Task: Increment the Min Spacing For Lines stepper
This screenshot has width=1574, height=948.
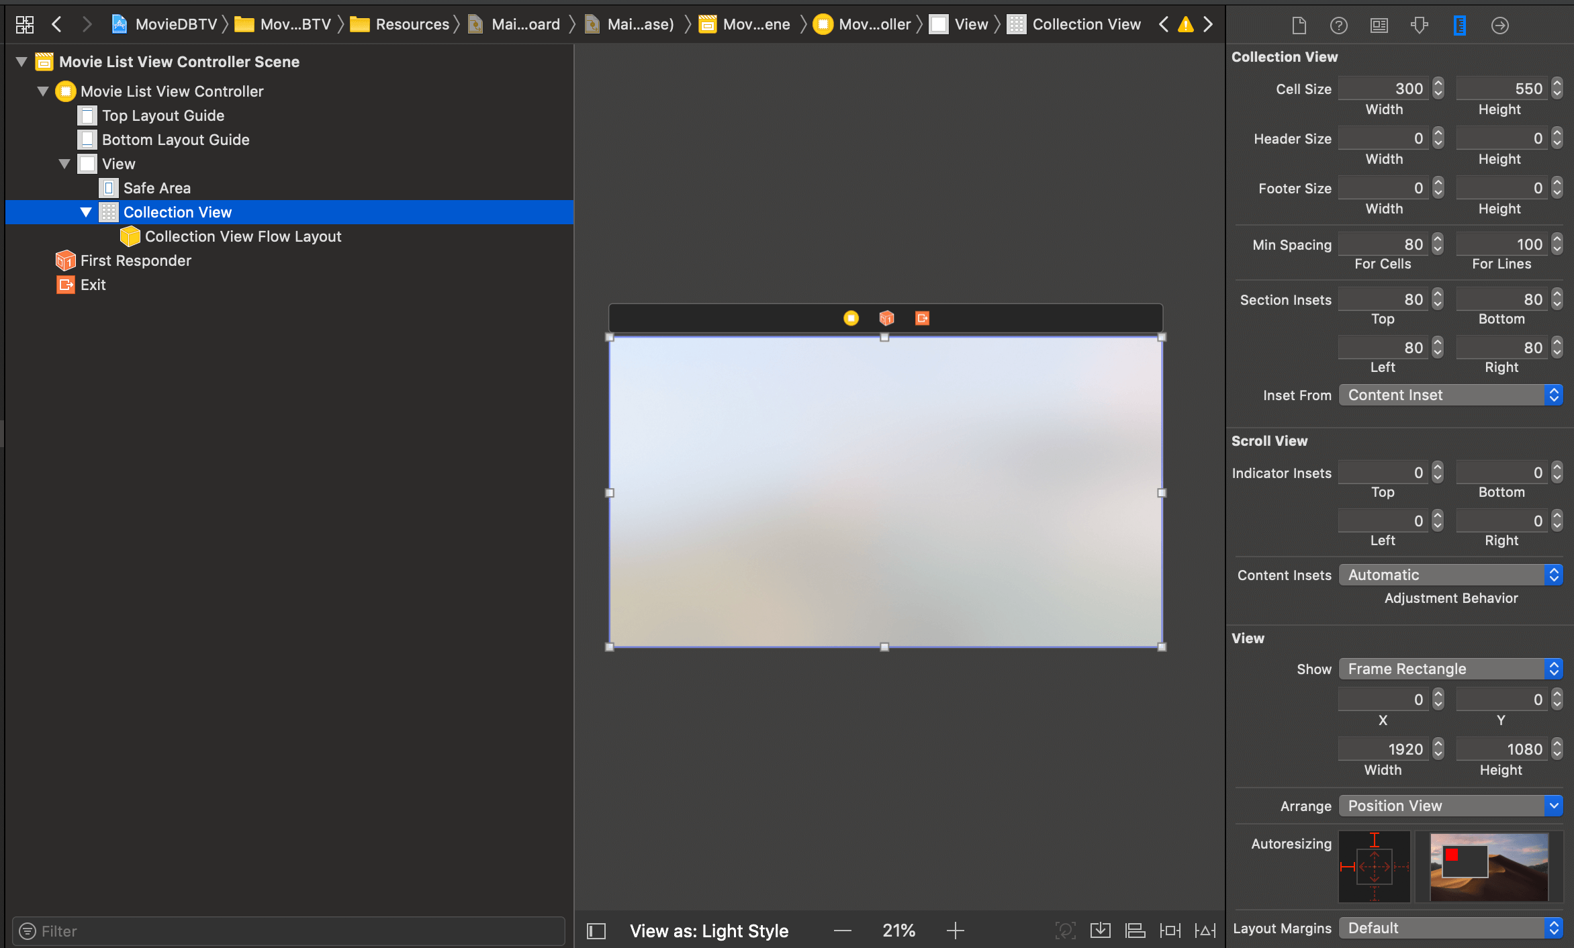Action: tap(1557, 240)
